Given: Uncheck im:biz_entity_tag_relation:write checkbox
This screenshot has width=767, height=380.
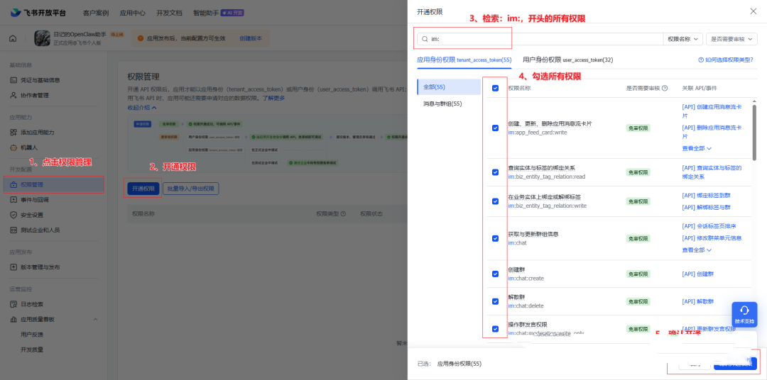Looking at the screenshot, I should click(495, 201).
